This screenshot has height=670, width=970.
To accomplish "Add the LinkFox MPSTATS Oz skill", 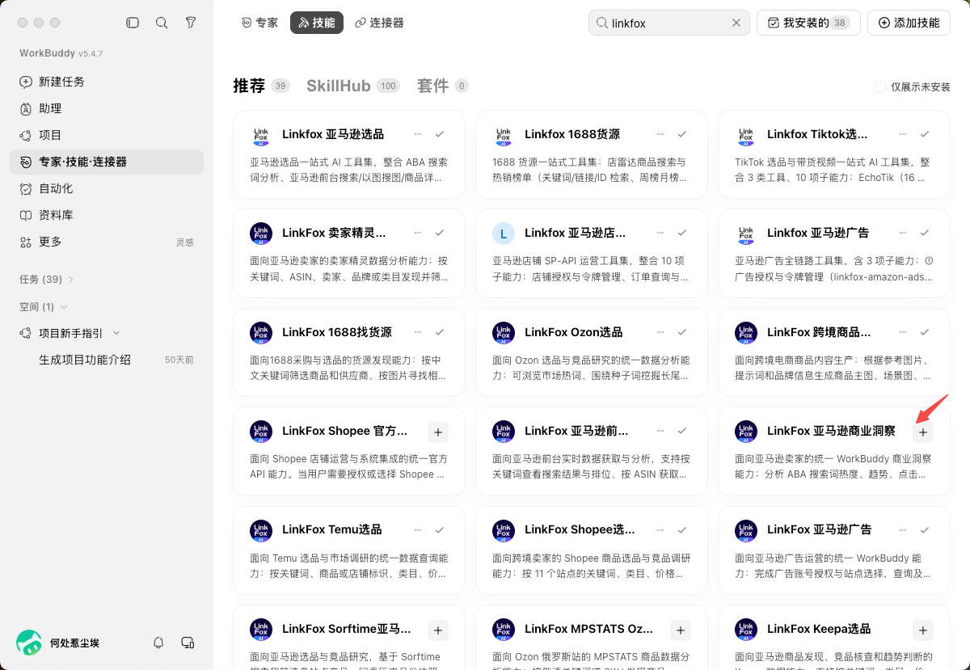I will [x=681, y=630].
